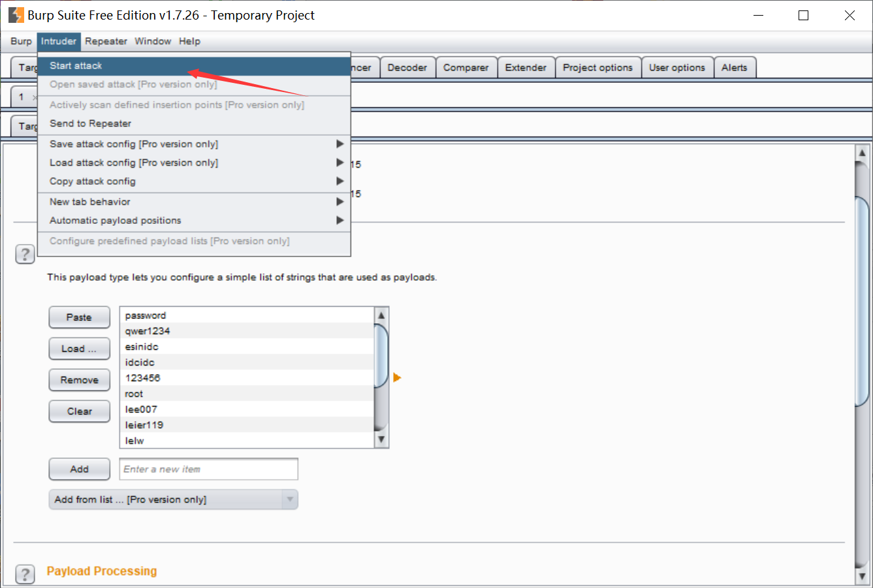Viewport: 873px width, 588px height.
Task: Switch to the Comparer tab
Action: pyautogui.click(x=466, y=67)
